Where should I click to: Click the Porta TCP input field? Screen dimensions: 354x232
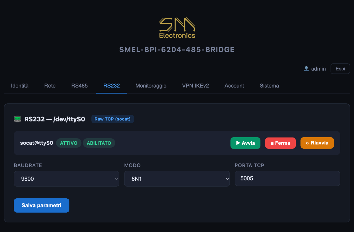point(287,178)
